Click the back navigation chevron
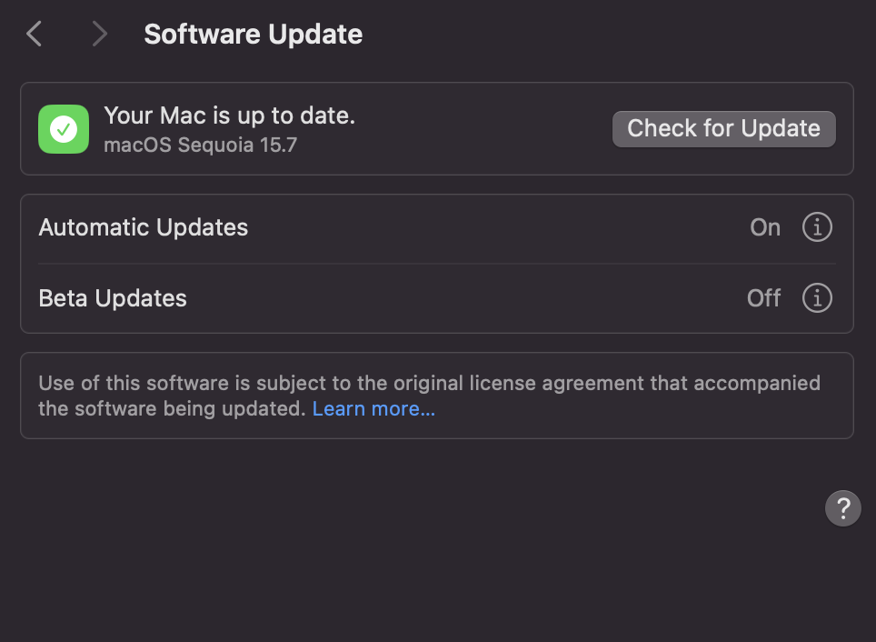The image size is (876, 642). [x=33, y=34]
